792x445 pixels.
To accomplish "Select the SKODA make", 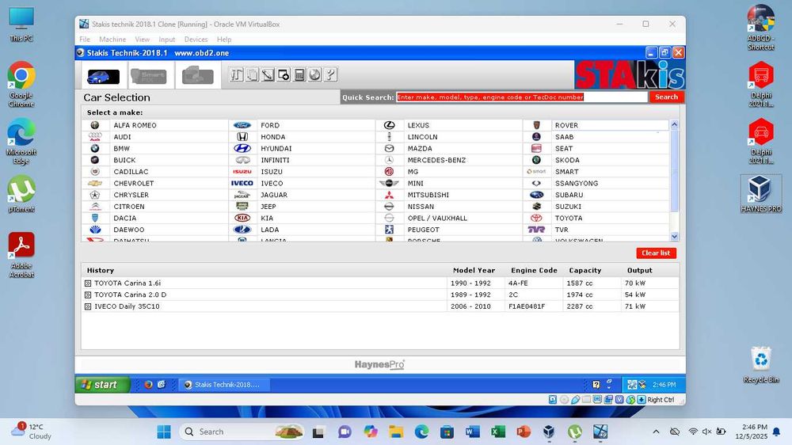I will click(567, 160).
